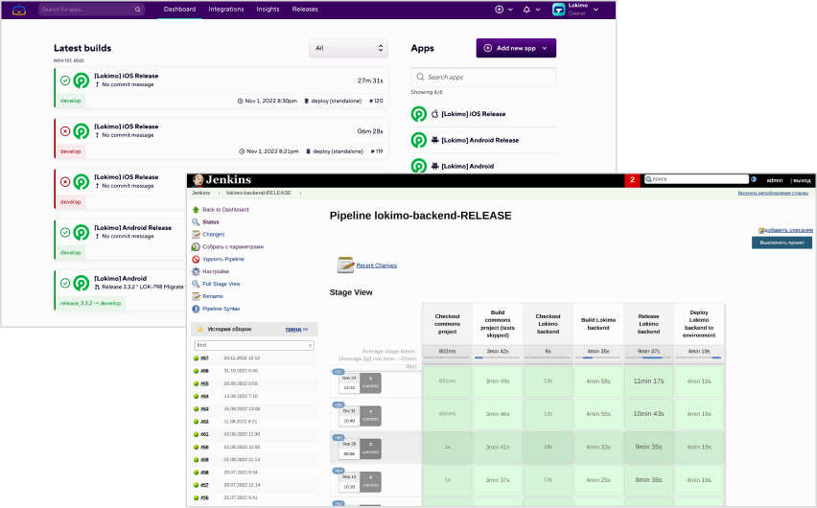Open Integrations tab in Codemagic
The image size is (817, 508).
pos(226,10)
